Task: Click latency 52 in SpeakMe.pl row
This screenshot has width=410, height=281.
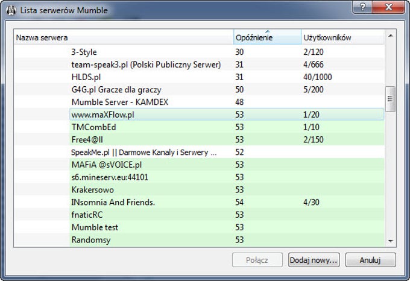Action: [x=239, y=152]
